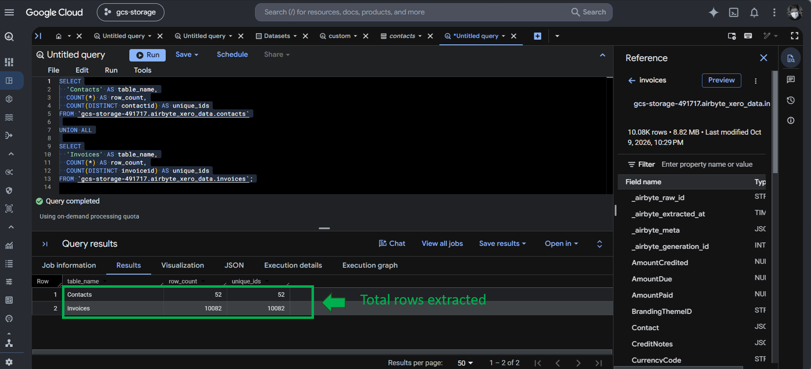Switch to Execution details tab
The image size is (811, 369).
[293, 266]
